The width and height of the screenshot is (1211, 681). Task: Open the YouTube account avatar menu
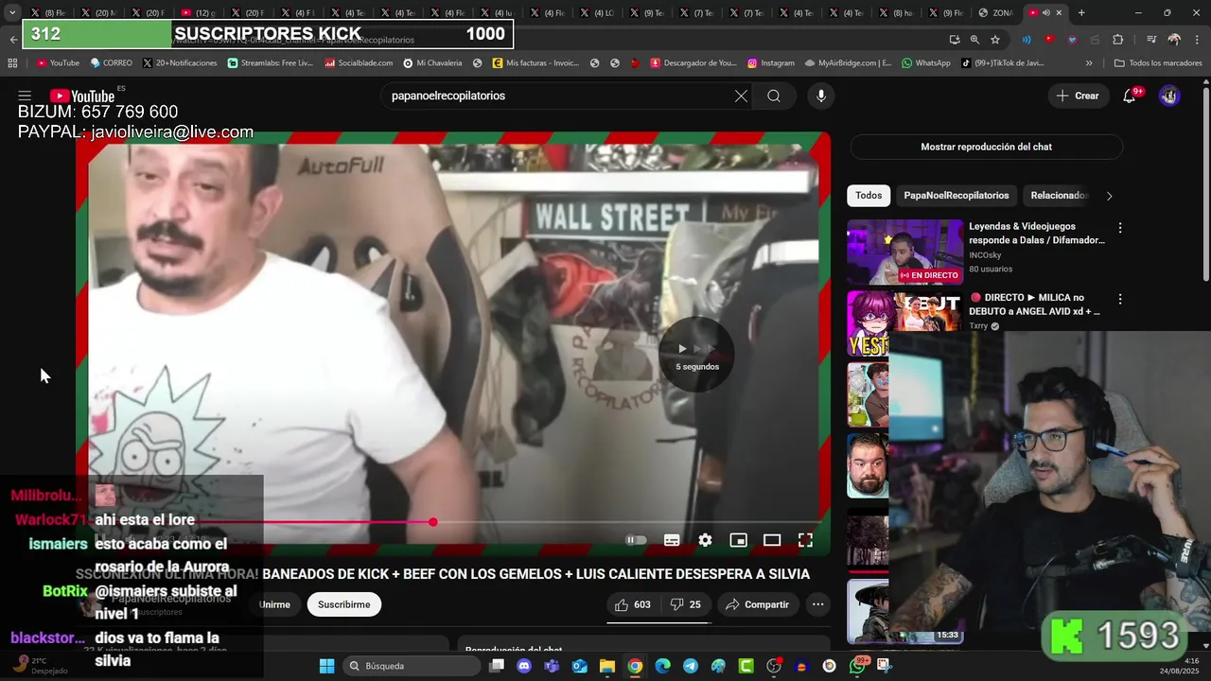(1169, 96)
